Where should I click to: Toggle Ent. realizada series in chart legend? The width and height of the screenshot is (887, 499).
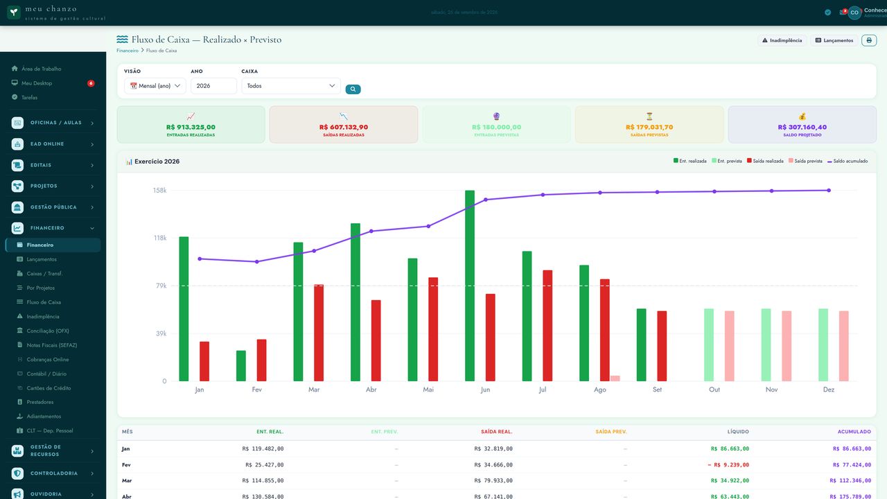[x=690, y=161]
